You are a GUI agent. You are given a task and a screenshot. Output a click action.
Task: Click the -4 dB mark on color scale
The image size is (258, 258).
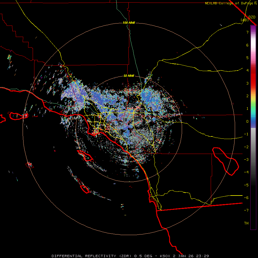point(246,172)
